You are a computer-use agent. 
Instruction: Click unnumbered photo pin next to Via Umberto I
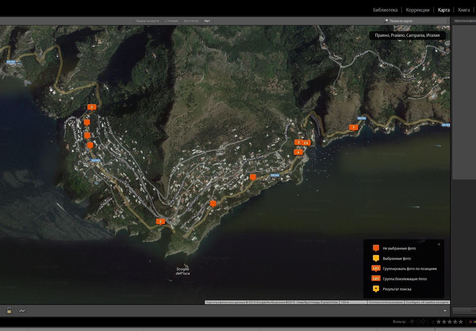213,204
